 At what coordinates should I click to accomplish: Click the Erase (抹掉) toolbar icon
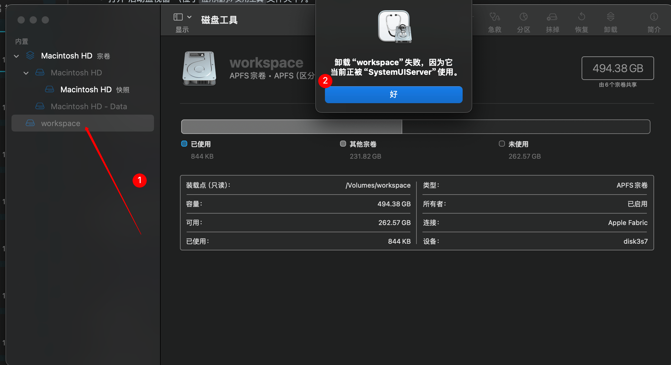pos(552,17)
